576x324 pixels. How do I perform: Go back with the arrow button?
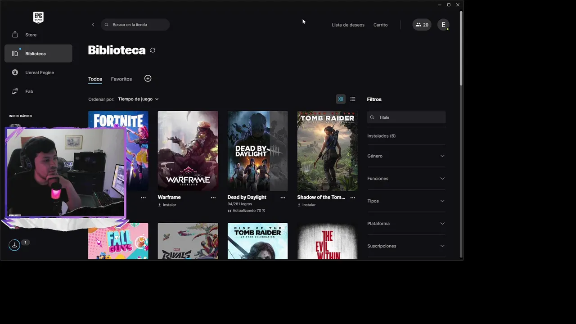[93, 25]
